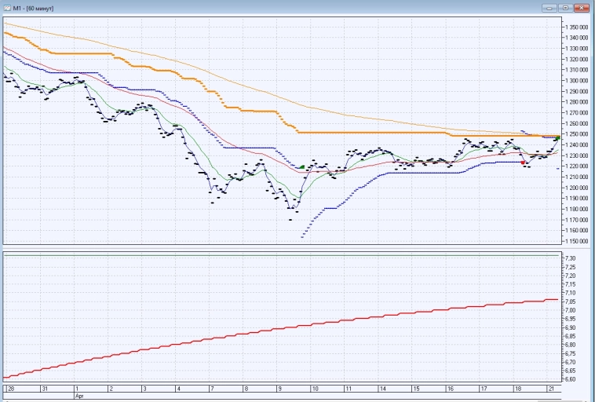
Task: Click the red signal marker near April 18
Action: click(524, 162)
